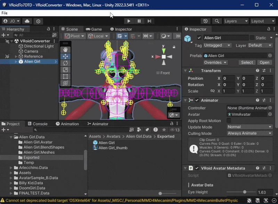Expand the Arlecchino.Data folder

(11, 168)
